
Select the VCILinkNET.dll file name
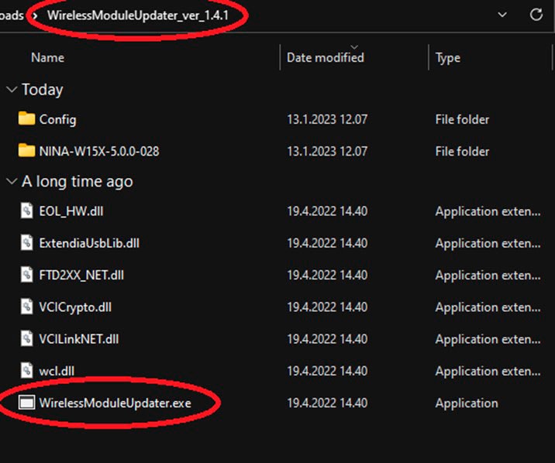[78, 339]
